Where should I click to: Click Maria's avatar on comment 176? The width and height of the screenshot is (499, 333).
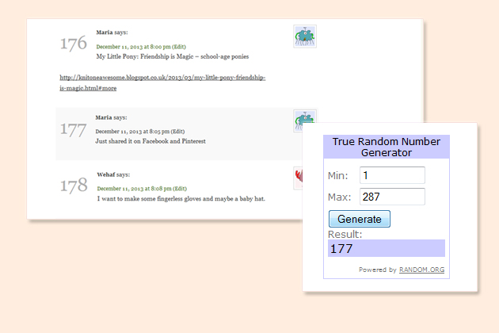305,36
